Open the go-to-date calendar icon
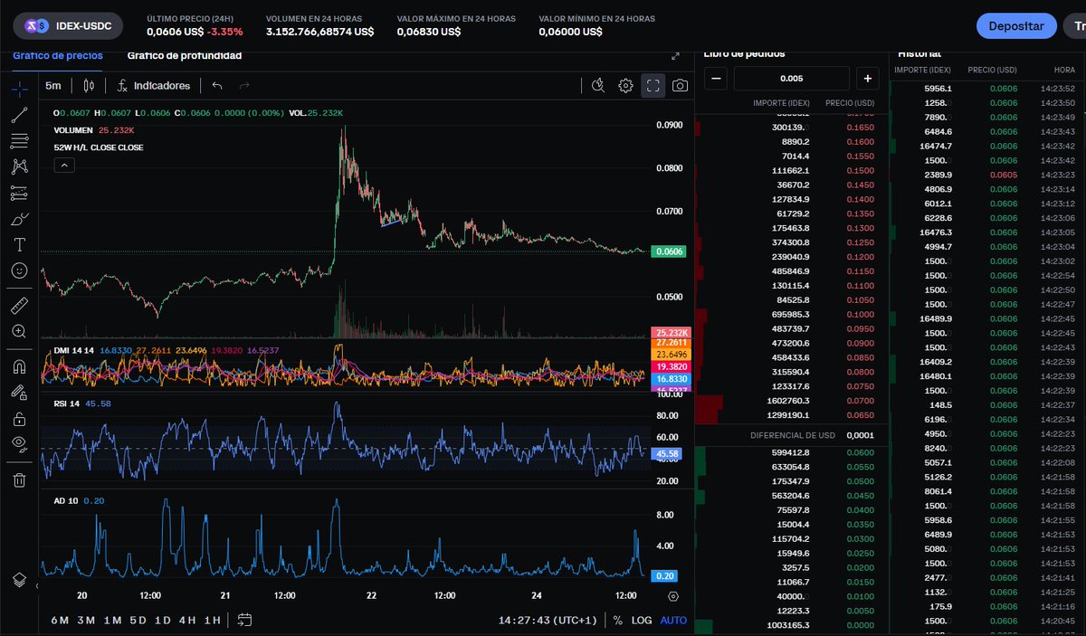The width and height of the screenshot is (1086, 636). point(244,620)
